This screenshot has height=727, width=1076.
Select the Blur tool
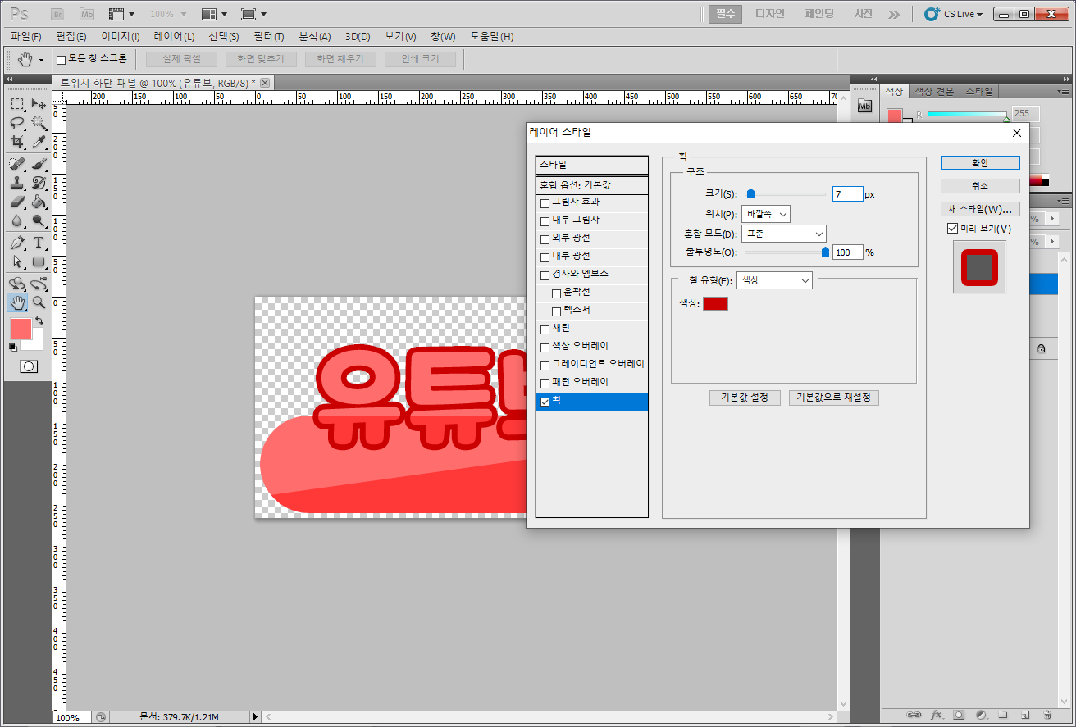point(17,220)
